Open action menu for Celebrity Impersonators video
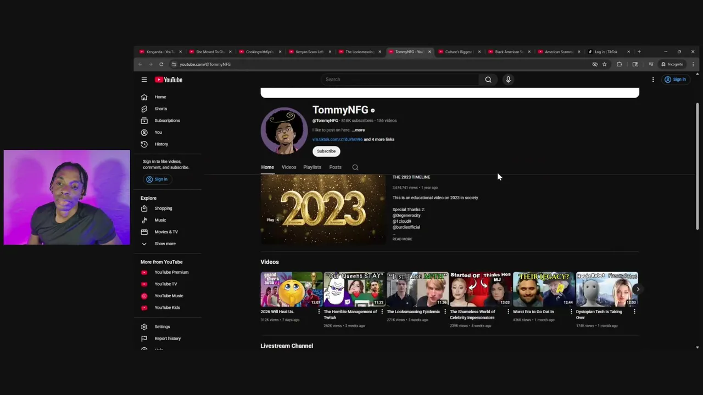This screenshot has height=395, width=703. click(x=508, y=312)
